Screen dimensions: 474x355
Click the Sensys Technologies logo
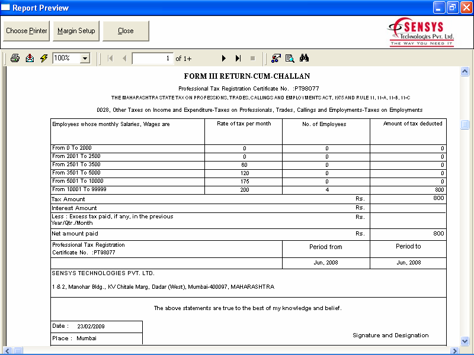click(421, 32)
